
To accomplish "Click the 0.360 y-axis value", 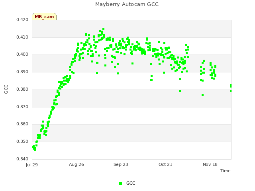I will click(x=22, y=124).
